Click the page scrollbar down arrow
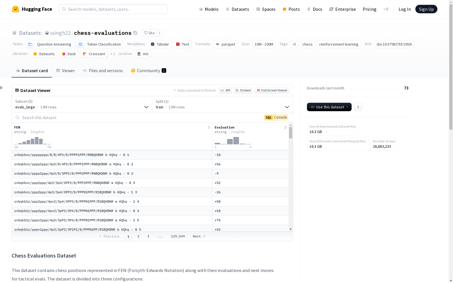Image resolution: width=453 pixels, height=283 pixels. [451, 281]
